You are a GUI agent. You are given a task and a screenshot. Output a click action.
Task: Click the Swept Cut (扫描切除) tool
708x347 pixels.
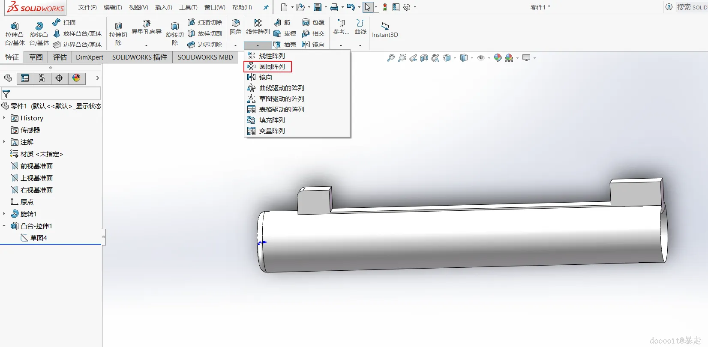[x=205, y=22]
